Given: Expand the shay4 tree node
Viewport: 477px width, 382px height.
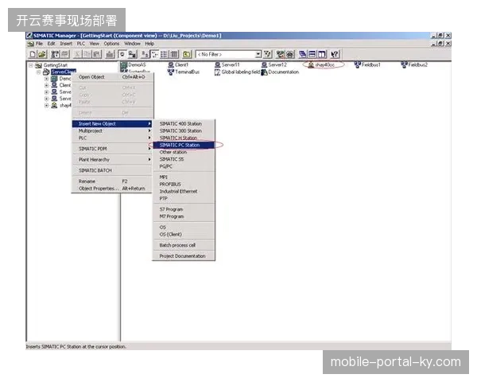Looking at the screenshot, I should click(47, 105).
